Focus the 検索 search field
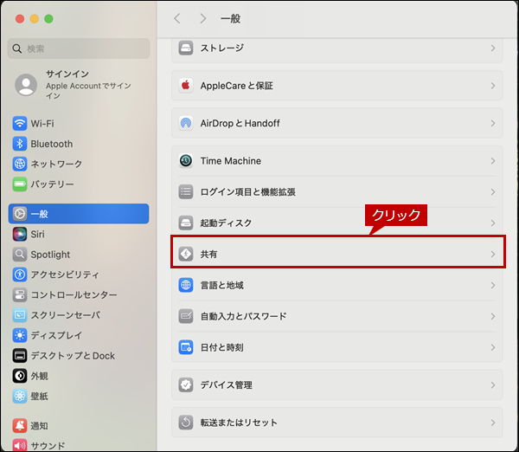519x452 pixels. [x=79, y=48]
